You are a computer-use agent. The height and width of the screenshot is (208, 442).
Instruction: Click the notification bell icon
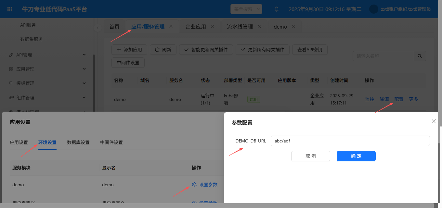tap(277, 9)
